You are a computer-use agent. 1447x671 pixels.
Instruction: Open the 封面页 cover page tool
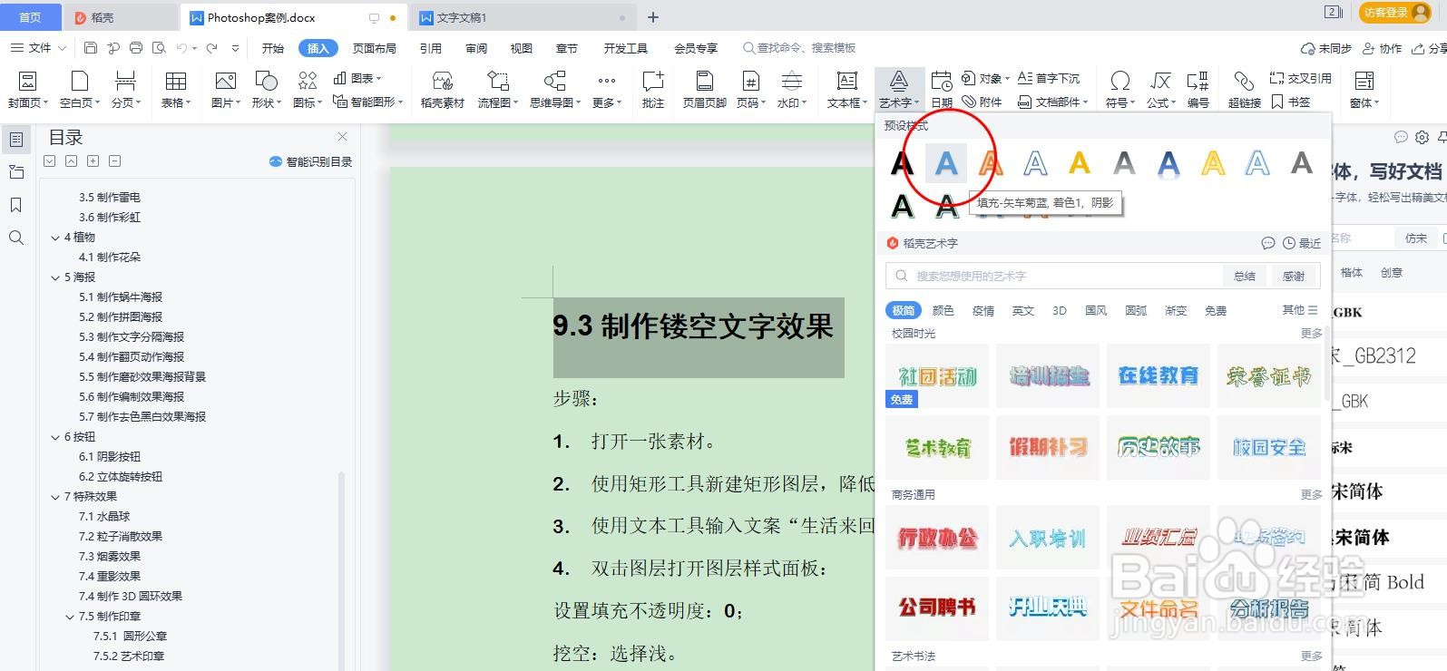[x=28, y=90]
